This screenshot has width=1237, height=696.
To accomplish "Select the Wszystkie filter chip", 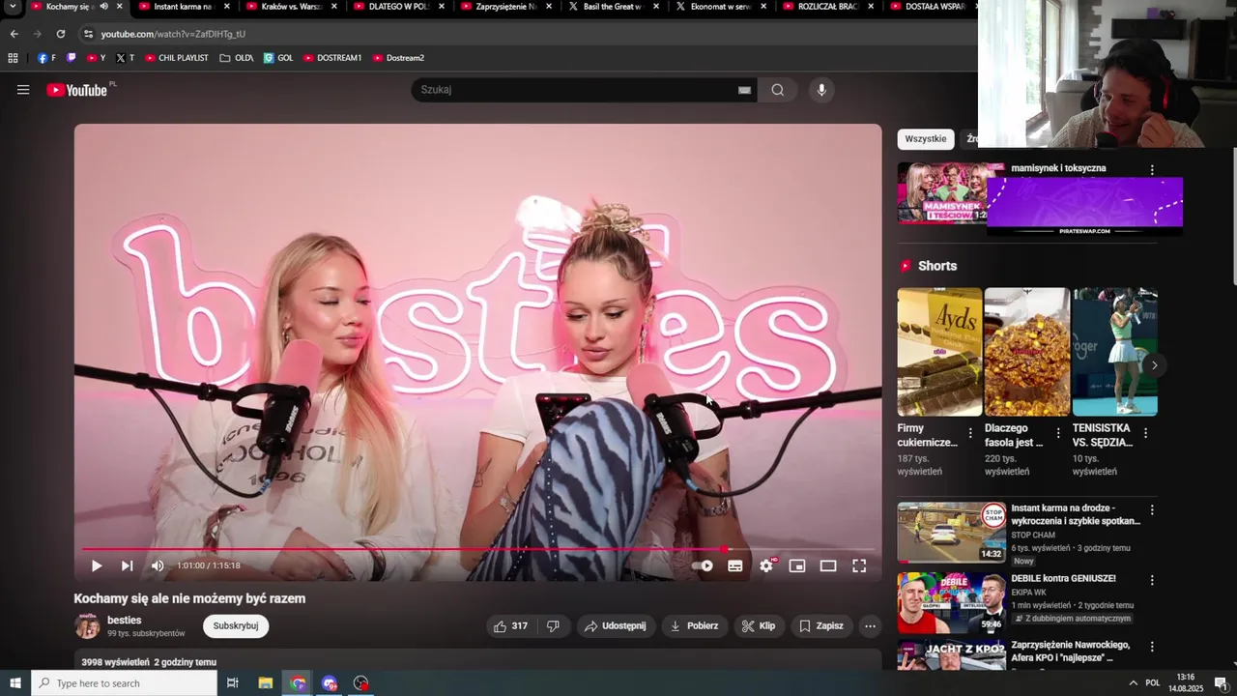I will click(x=926, y=139).
